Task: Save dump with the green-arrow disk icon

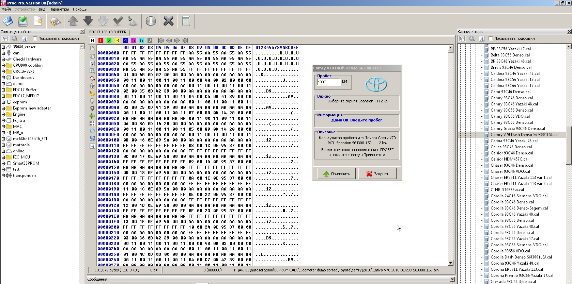Action: point(23,21)
